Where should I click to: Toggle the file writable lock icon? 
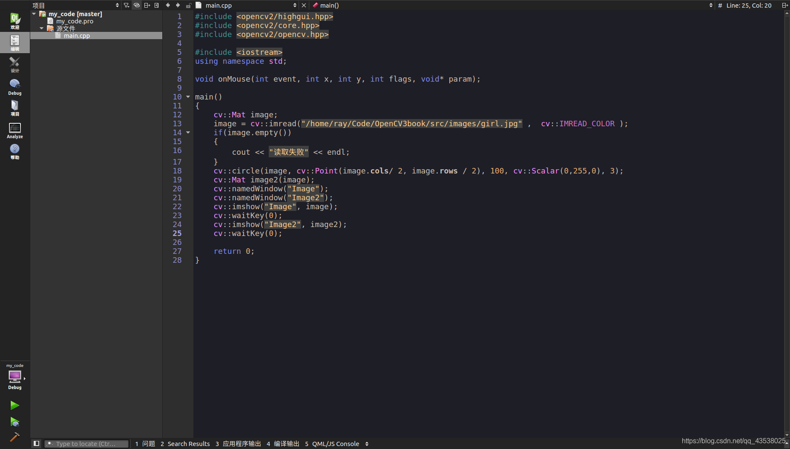point(189,5)
